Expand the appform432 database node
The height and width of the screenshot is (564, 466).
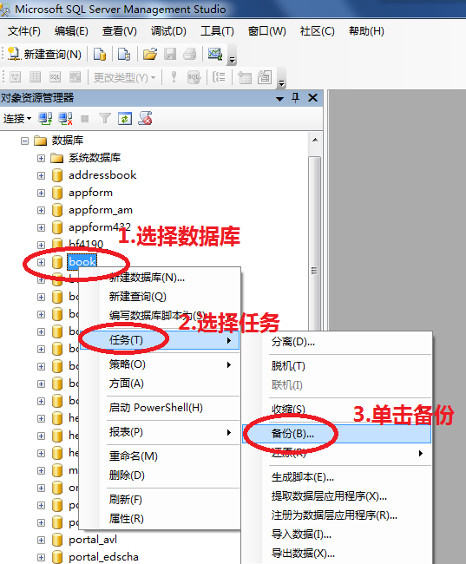click(x=41, y=227)
